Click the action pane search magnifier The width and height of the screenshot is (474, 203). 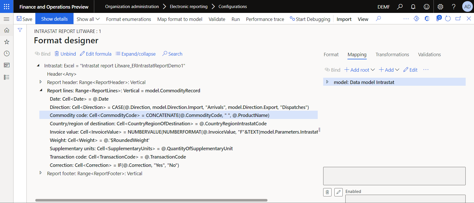[x=378, y=19]
